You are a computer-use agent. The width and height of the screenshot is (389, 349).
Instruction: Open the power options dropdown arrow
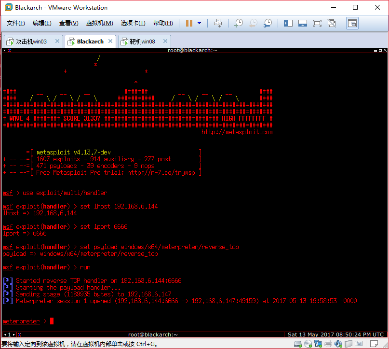(x=199, y=23)
